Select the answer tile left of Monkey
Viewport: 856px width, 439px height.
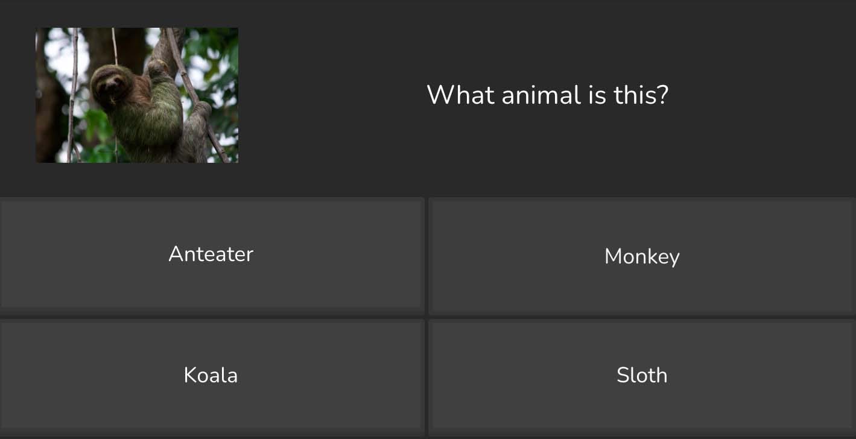(211, 253)
